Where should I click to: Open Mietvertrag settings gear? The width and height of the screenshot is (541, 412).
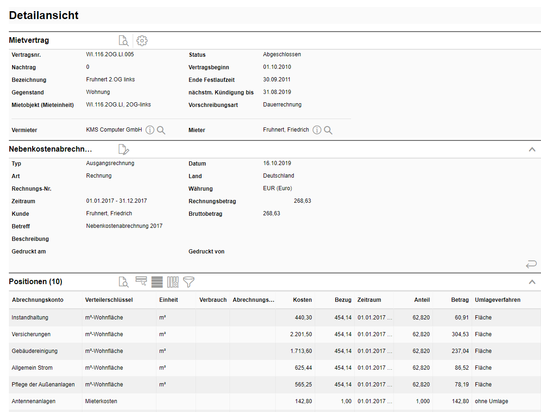point(142,40)
